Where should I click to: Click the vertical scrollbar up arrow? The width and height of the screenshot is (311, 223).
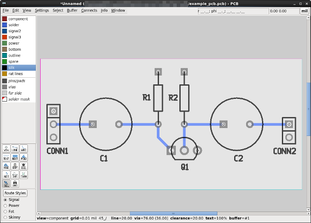tap(308, 18)
